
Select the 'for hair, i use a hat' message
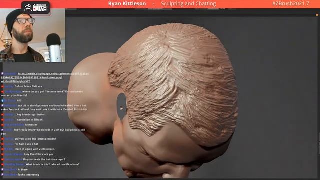[26, 144]
